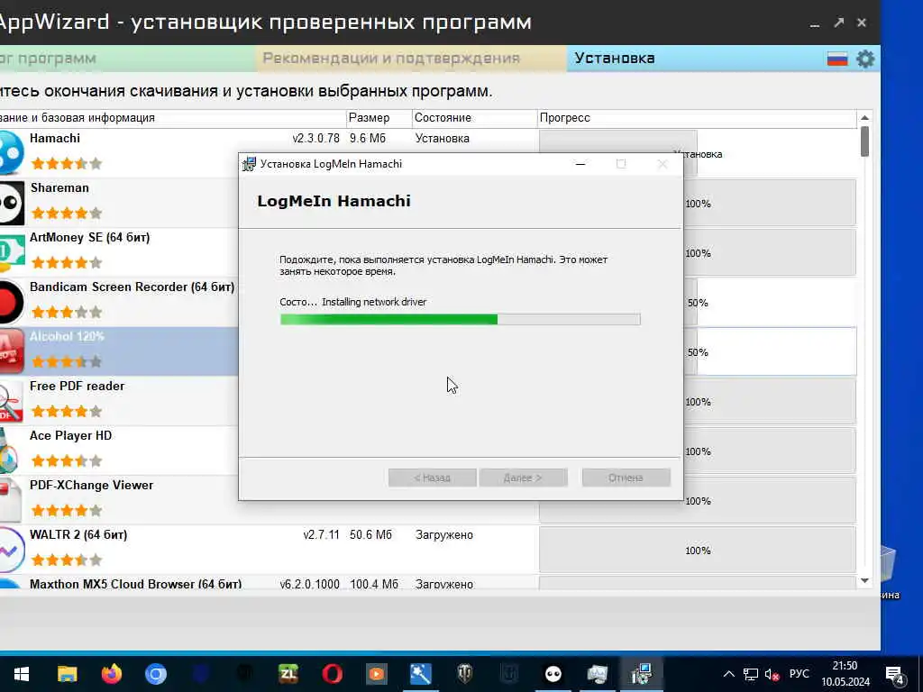
Task: Click the WALTR 2 100% progress bar
Action: coord(698,551)
